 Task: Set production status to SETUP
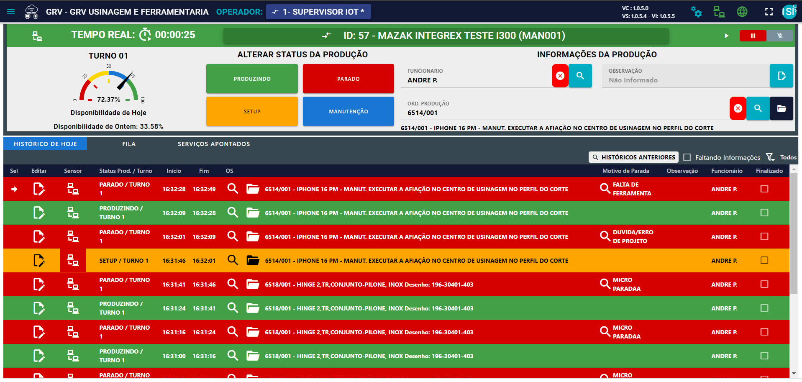click(x=252, y=111)
